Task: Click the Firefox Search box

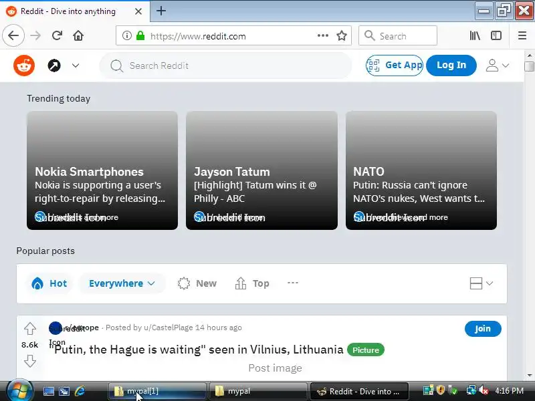Action: [x=398, y=35]
